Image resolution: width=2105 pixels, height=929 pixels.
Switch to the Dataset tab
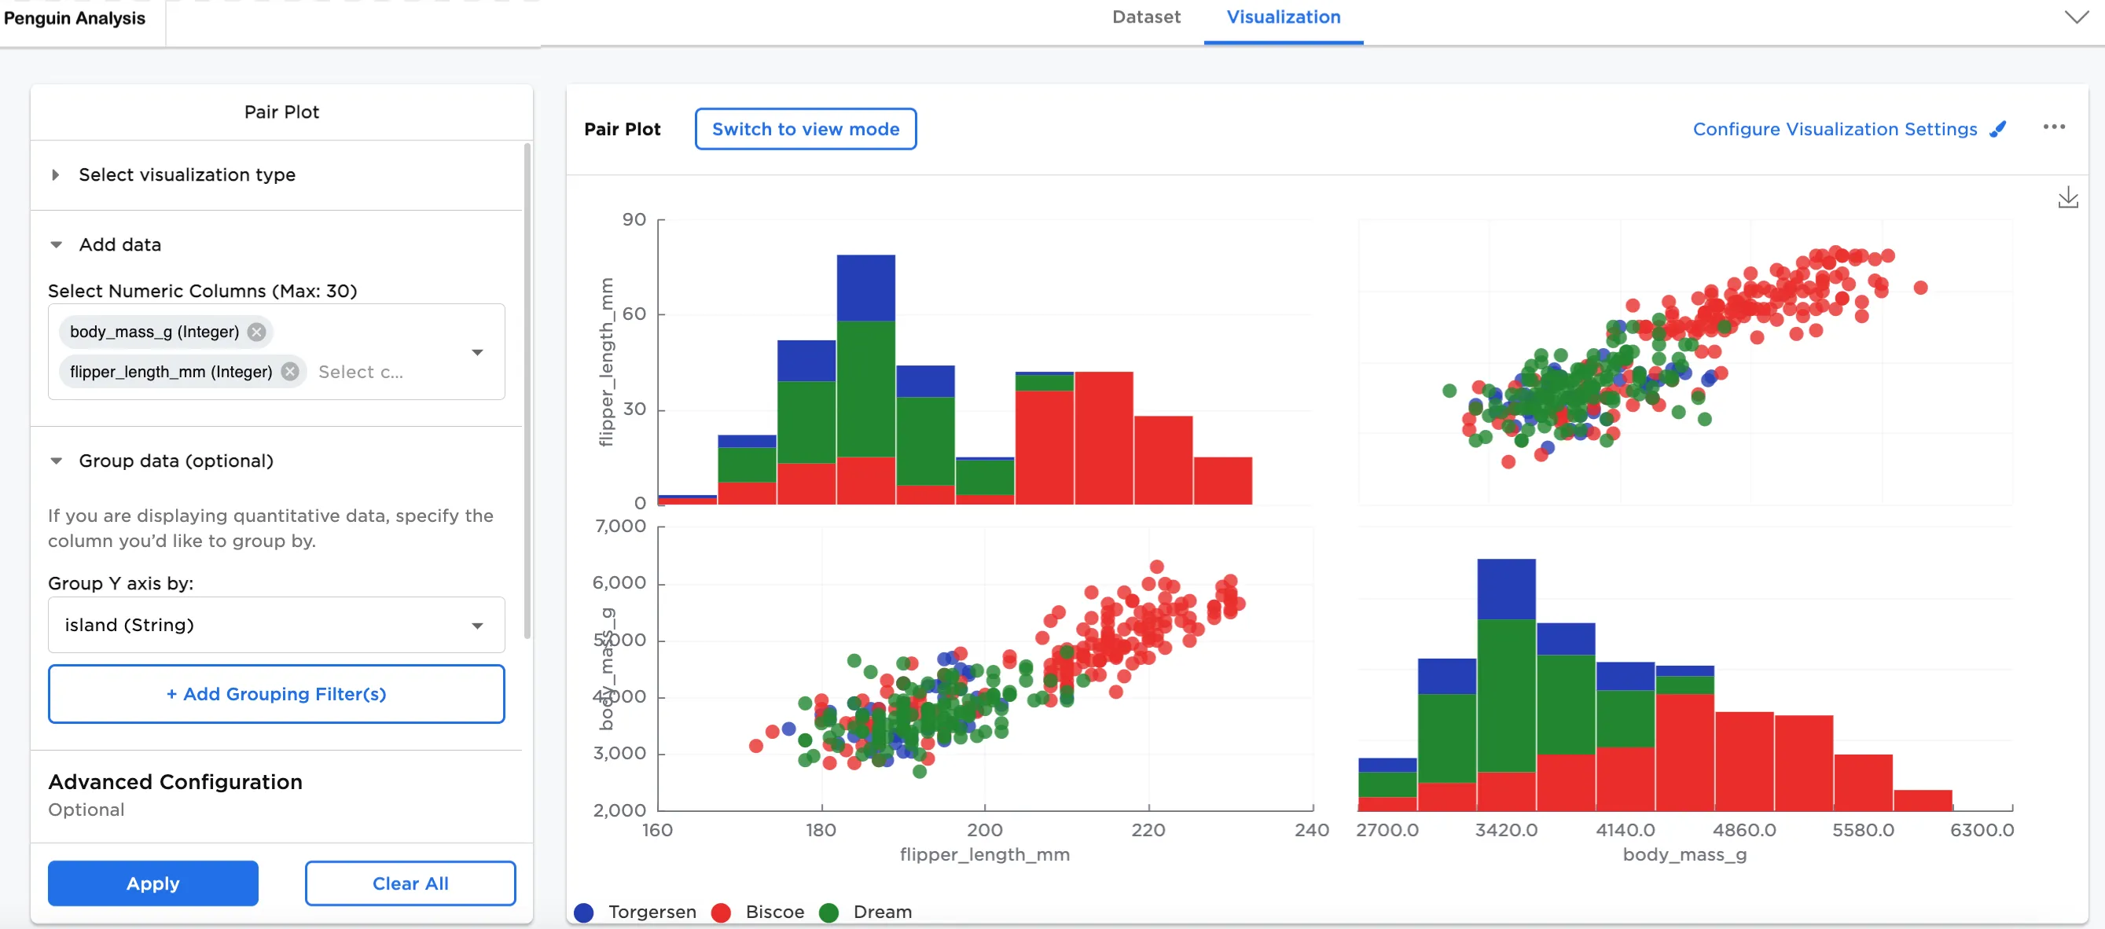(1146, 17)
